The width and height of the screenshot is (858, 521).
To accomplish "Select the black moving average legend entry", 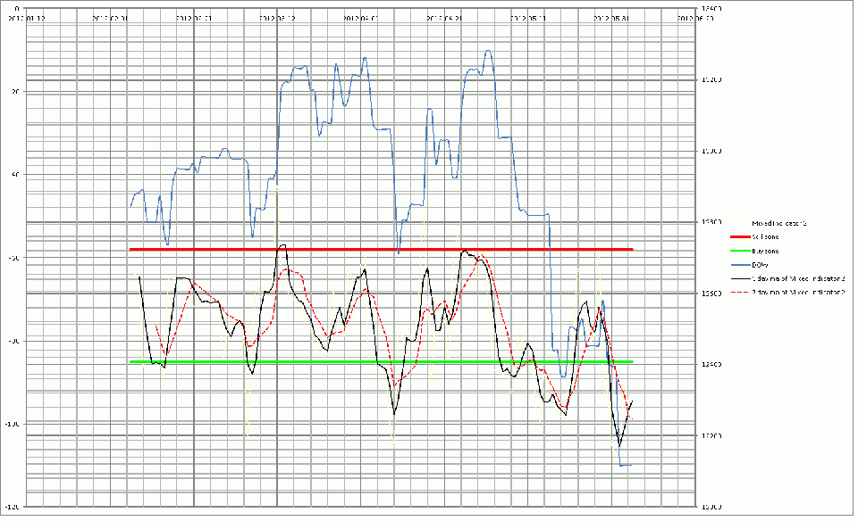I will [x=788, y=278].
